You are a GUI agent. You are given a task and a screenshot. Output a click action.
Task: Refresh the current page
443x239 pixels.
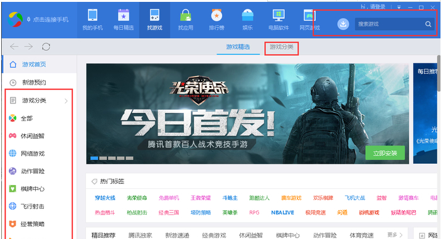[46, 46]
